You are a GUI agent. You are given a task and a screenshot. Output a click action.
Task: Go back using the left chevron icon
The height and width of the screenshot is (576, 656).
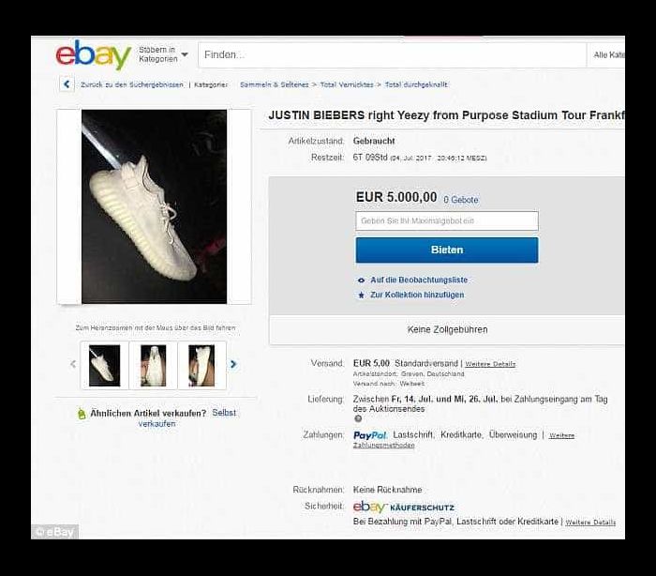pyautogui.click(x=67, y=84)
